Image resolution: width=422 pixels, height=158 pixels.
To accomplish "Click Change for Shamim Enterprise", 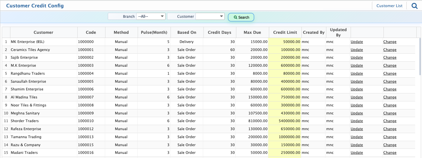I will click(x=390, y=89).
